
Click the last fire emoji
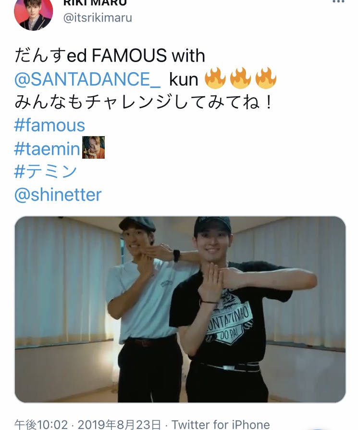click(x=266, y=78)
